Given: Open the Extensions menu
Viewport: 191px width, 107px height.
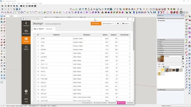Looking at the screenshot, I should coord(35,3).
